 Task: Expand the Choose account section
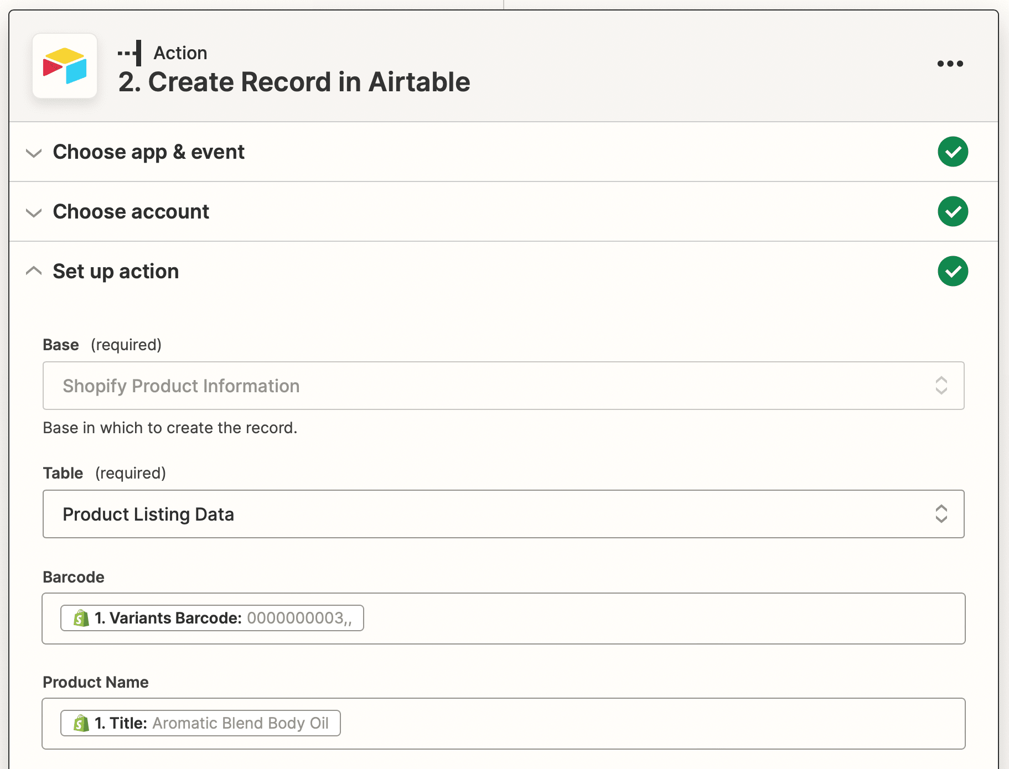click(34, 212)
